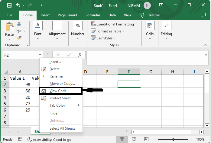This screenshot has width=211, height=143.
Task: Click cell containing 98
Action: tap(20, 85)
